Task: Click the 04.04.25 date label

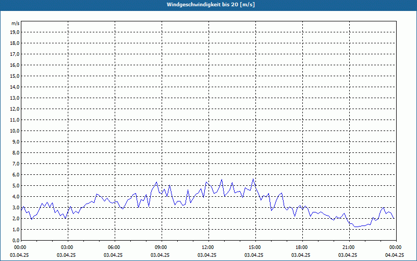Action: [395, 255]
